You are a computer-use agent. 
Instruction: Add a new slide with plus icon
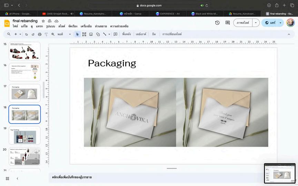(x=16, y=34)
